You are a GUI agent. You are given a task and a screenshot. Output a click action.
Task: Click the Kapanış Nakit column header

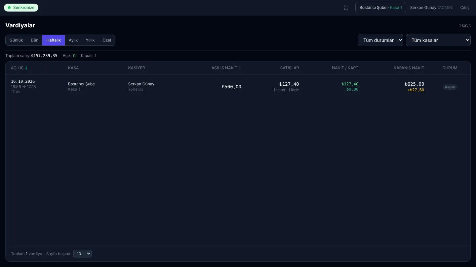(409, 68)
